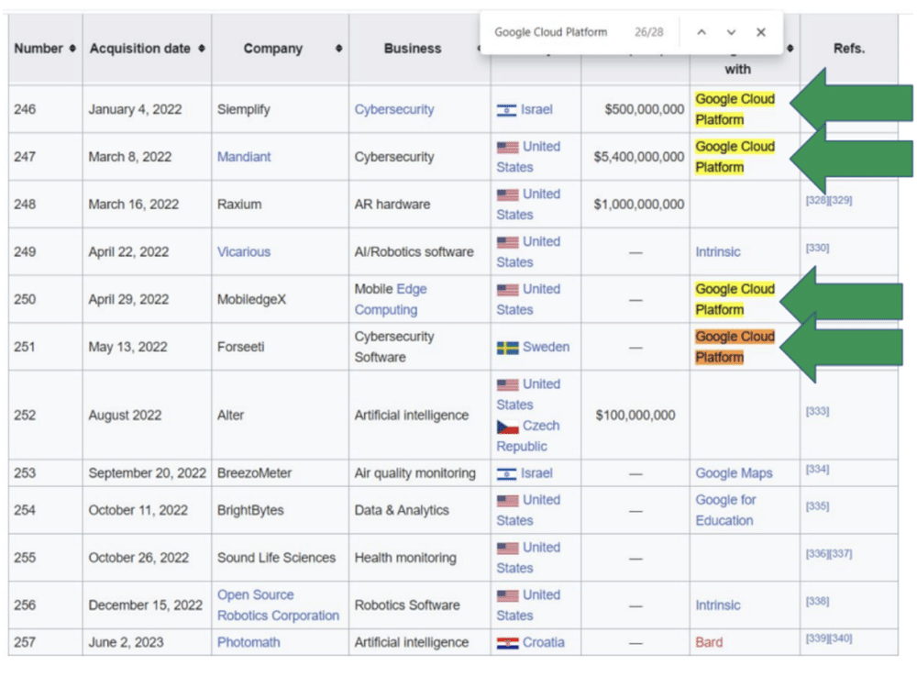Open reference [333] in the Alter row
Image resolution: width=917 pixels, height=677 pixels.
point(817,411)
